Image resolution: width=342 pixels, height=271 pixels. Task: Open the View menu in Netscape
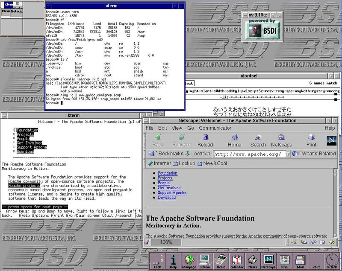tap(177, 128)
